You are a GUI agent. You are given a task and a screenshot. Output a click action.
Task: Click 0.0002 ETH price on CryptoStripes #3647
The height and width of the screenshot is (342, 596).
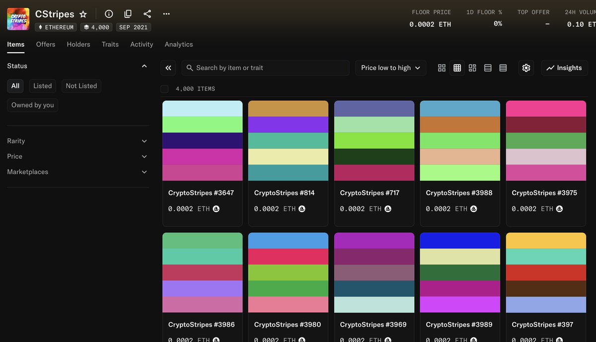click(189, 209)
